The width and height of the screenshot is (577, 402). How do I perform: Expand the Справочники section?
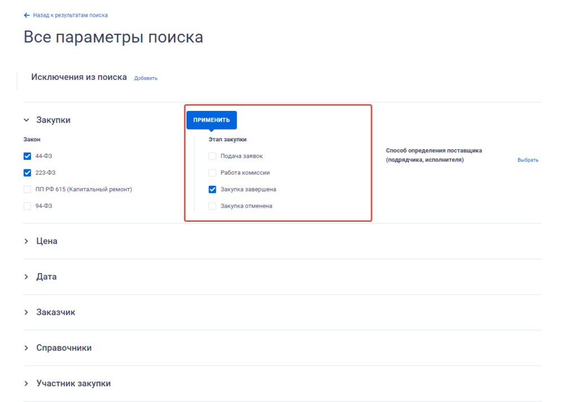[x=63, y=348]
